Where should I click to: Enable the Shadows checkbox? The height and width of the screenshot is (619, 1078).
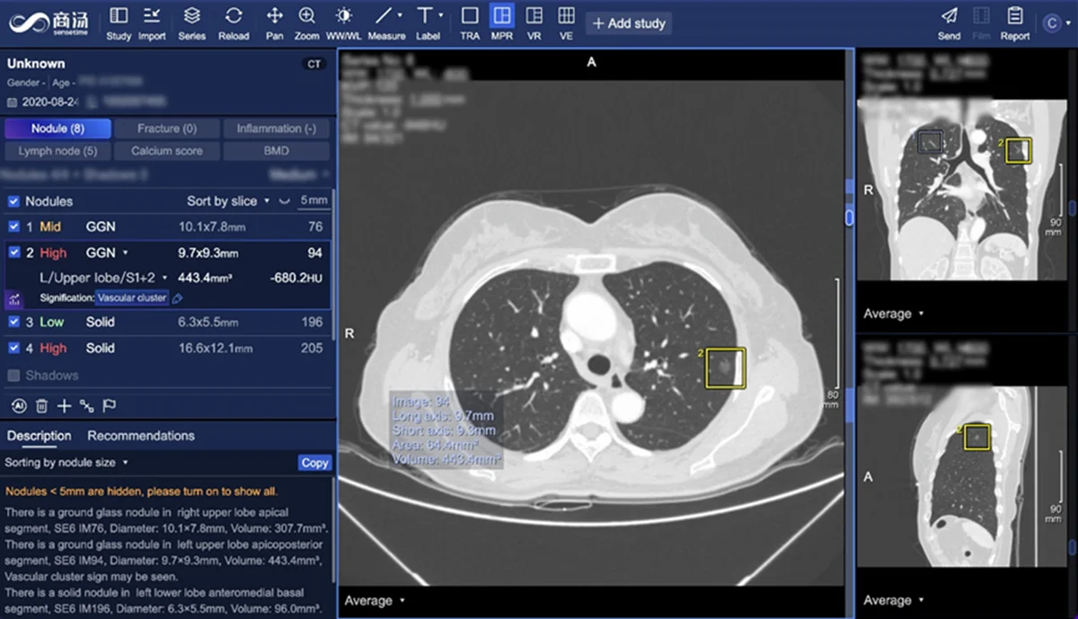[x=13, y=376]
